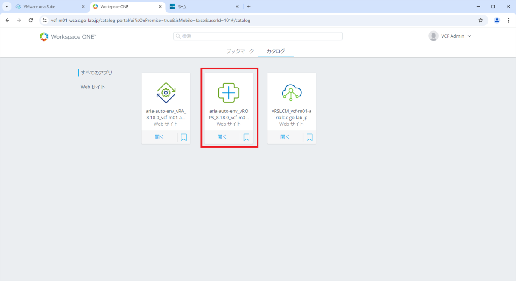The image size is (516, 281).
Task: Open the aria-auto-env_vROPS green cross icon
Action: coord(229,92)
